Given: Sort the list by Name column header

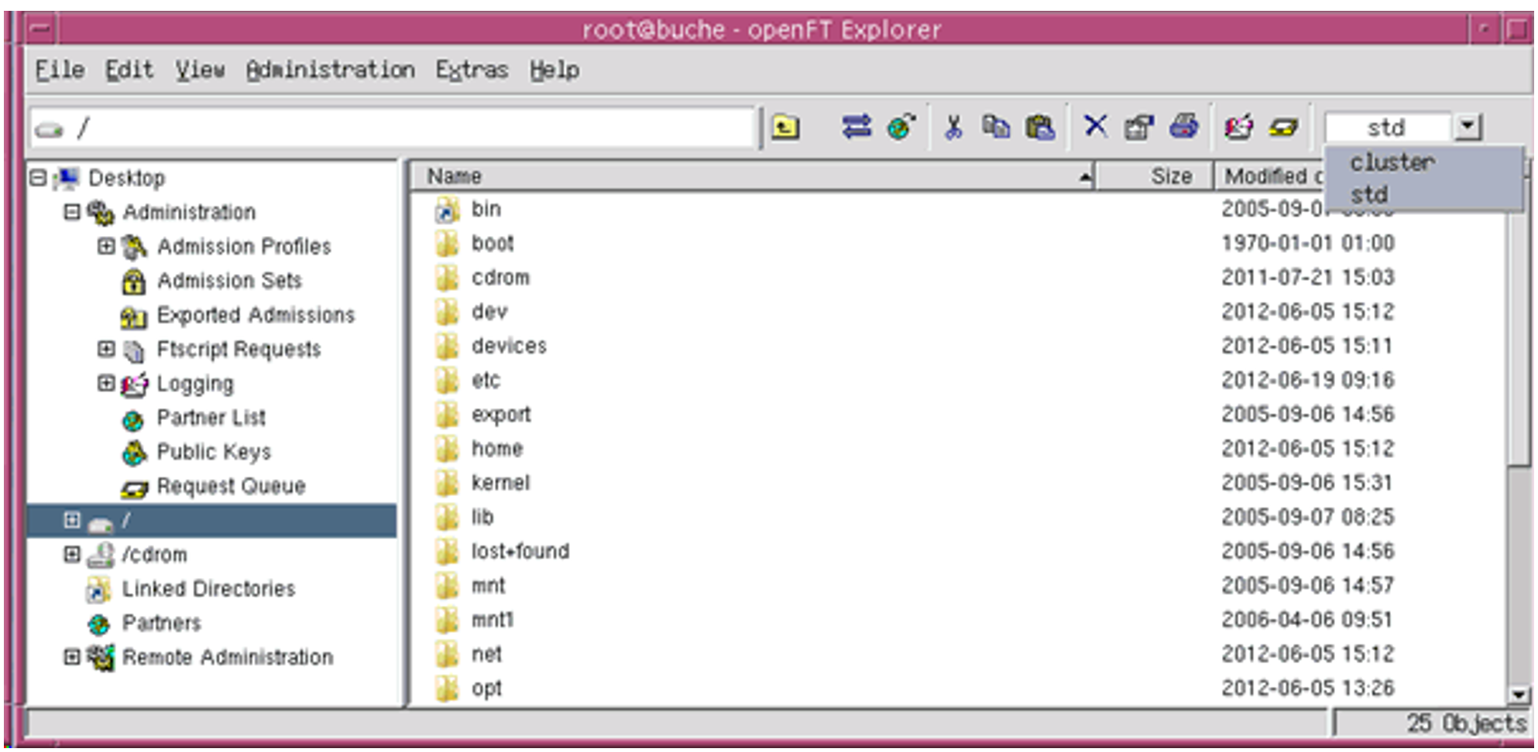Looking at the screenshot, I should point(751,176).
